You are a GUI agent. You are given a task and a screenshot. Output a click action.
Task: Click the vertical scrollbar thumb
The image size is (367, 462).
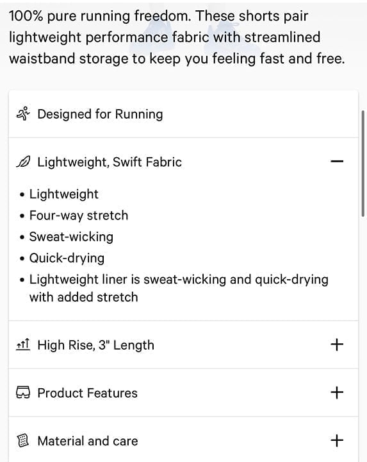tap(363, 164)
